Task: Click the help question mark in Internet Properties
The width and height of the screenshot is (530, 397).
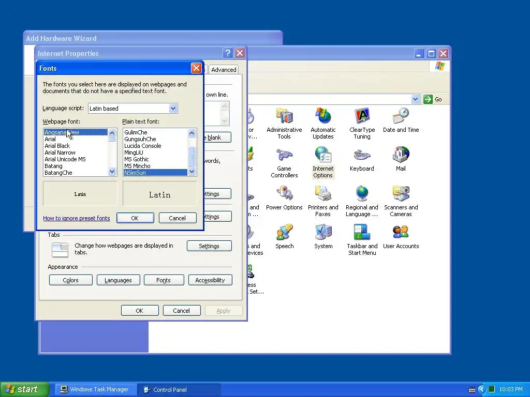Action: click(x=228, y=53)
